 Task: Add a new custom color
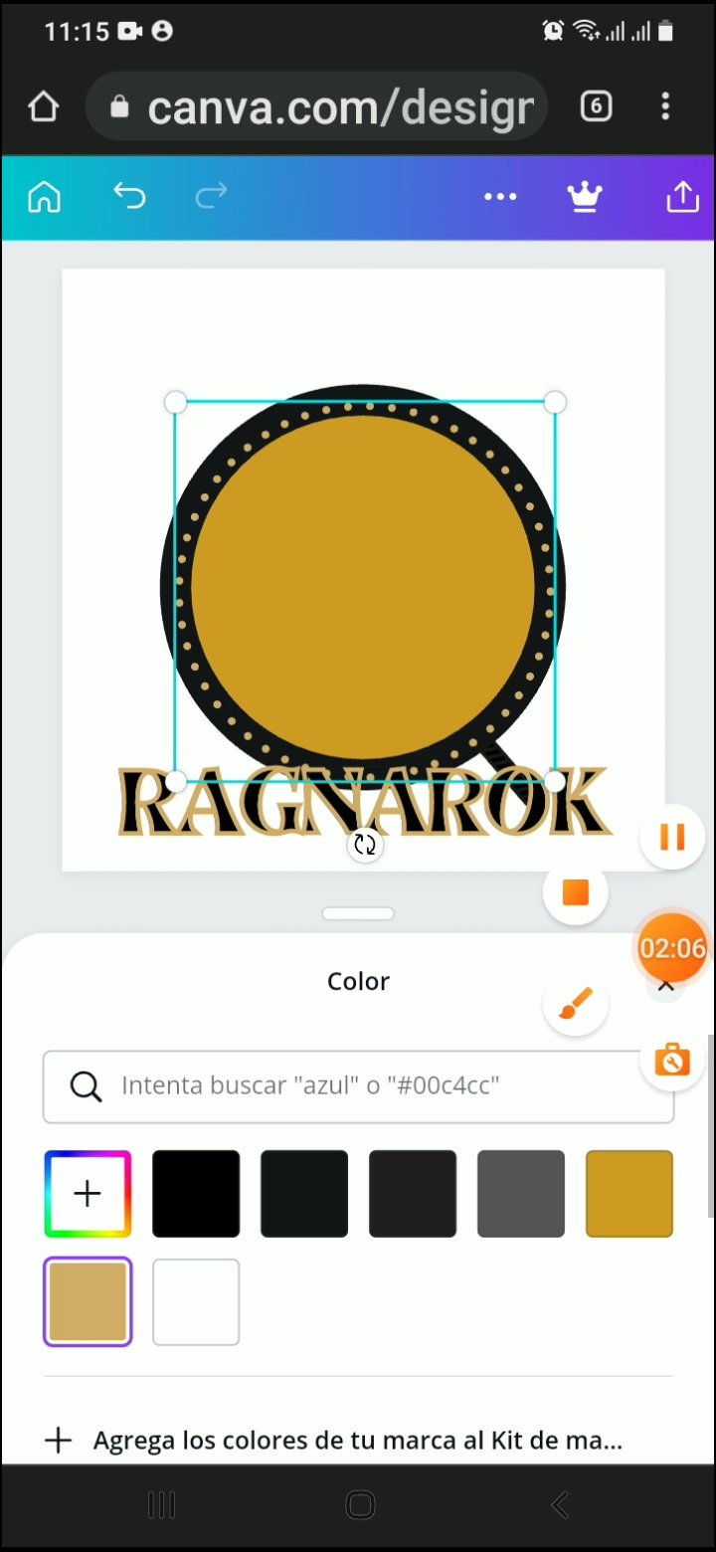[88, 1194]
